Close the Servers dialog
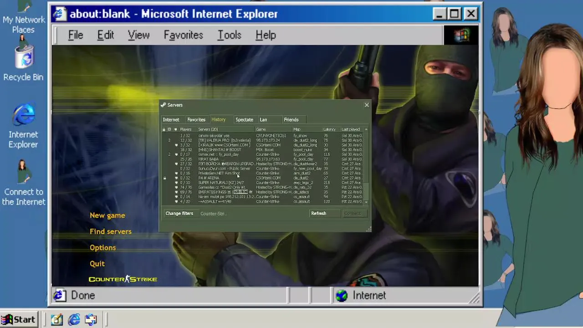 pyautogui.click(x=367, y=105)
